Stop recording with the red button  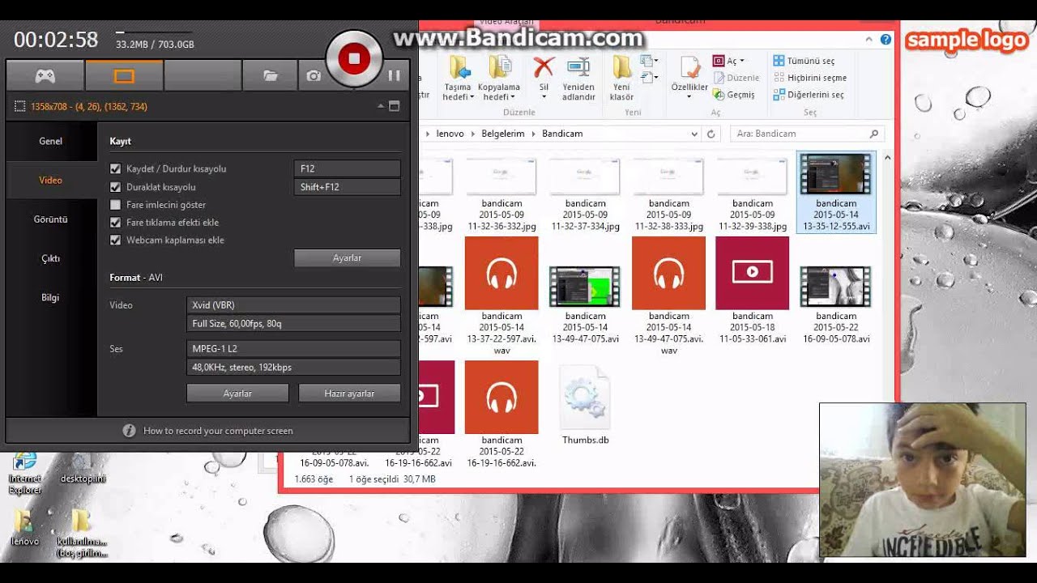pyautogui.click(x=354, y=58)
